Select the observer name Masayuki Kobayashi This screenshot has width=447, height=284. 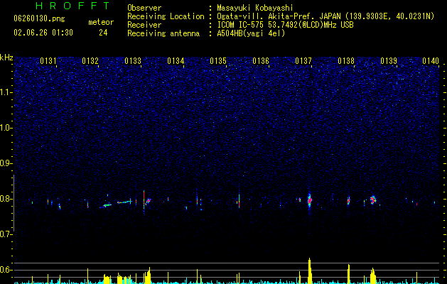click(x=255, y=8)
